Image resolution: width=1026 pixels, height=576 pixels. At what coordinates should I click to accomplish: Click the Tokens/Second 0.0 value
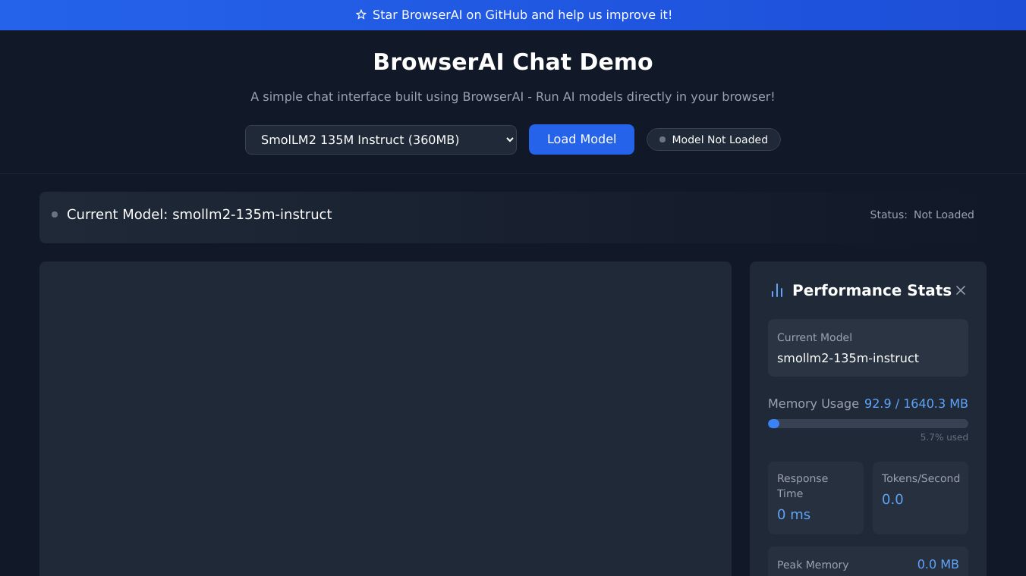892,499
